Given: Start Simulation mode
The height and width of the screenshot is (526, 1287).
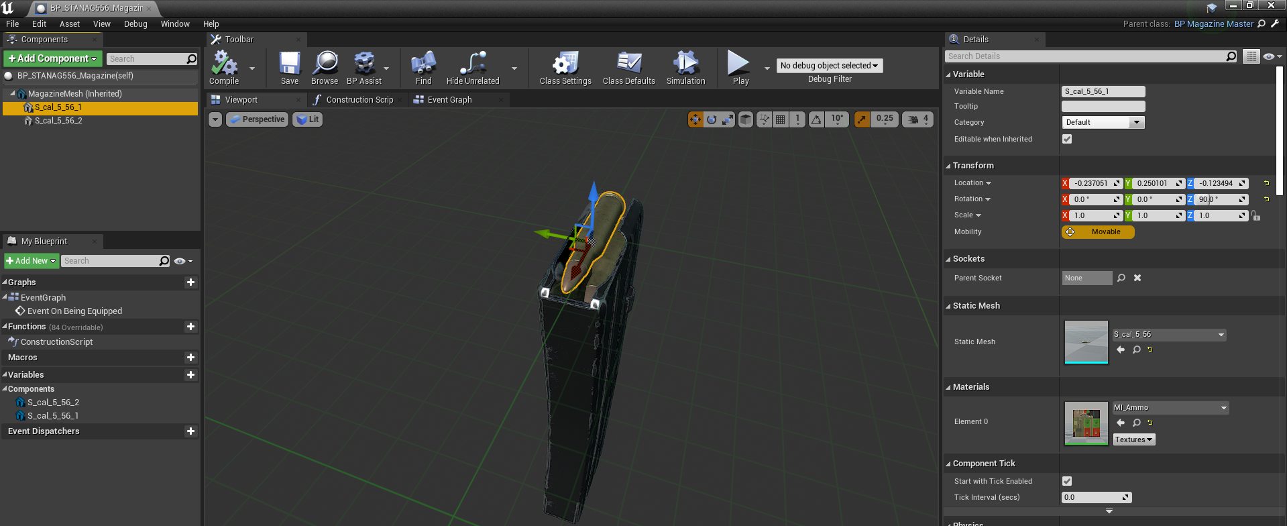Looking at the screenshot, I should pos(685,68).
